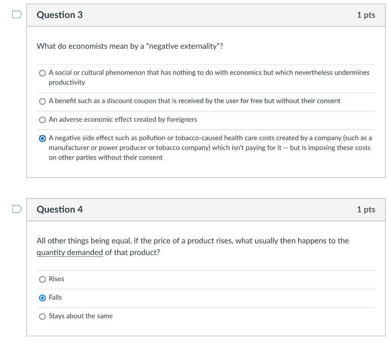
Task: Click the checked radio button beside "Falls"
Action: 43,298
